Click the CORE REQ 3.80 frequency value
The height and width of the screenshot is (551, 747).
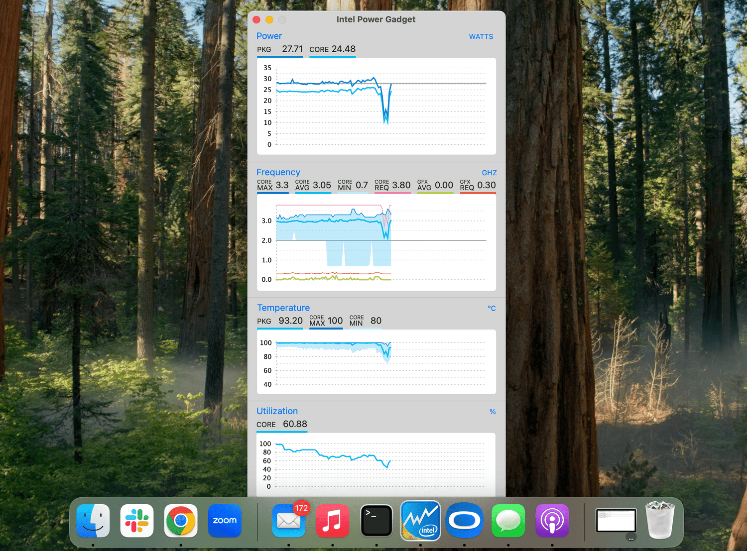click(401, 185)
